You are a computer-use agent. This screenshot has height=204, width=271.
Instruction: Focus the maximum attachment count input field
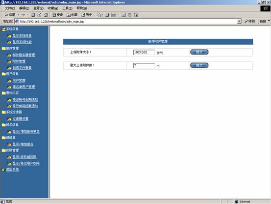tap(144, 66)
